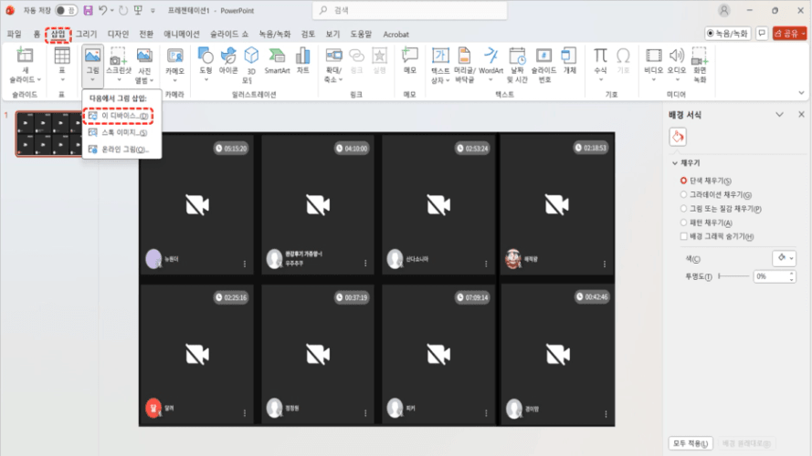Click the 화면 녹화 screen recording icon
This screenshot has height=456, width=812.
[x=700, y=62]
